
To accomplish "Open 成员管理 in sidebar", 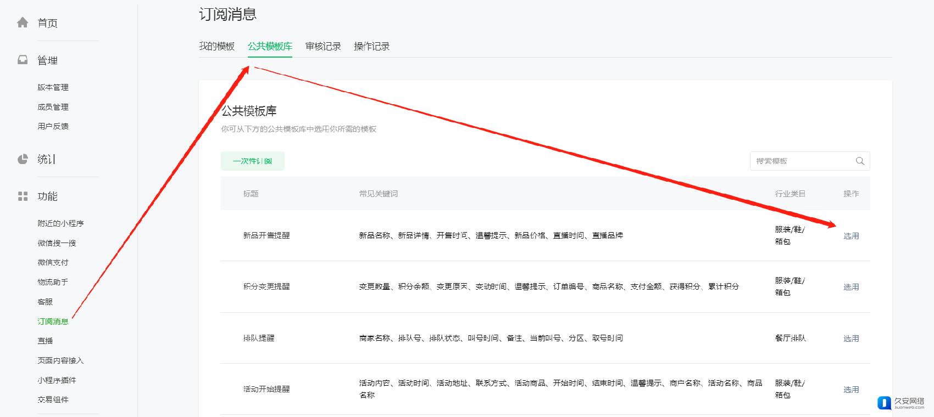I will [x=53, y=107].
